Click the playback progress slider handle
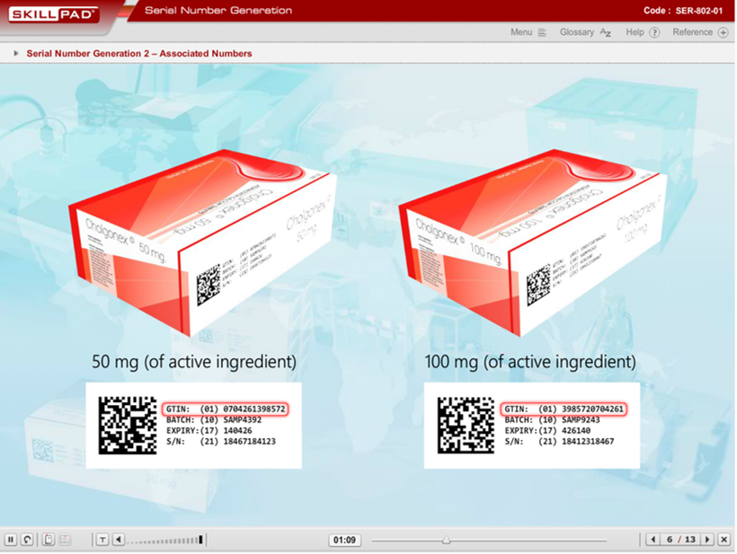 (446, 541)
